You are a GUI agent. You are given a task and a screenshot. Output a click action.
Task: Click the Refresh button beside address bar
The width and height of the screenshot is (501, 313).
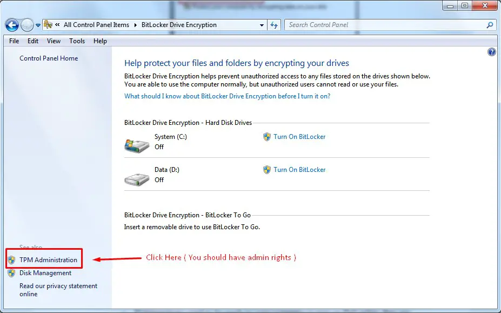click(274, 25)
